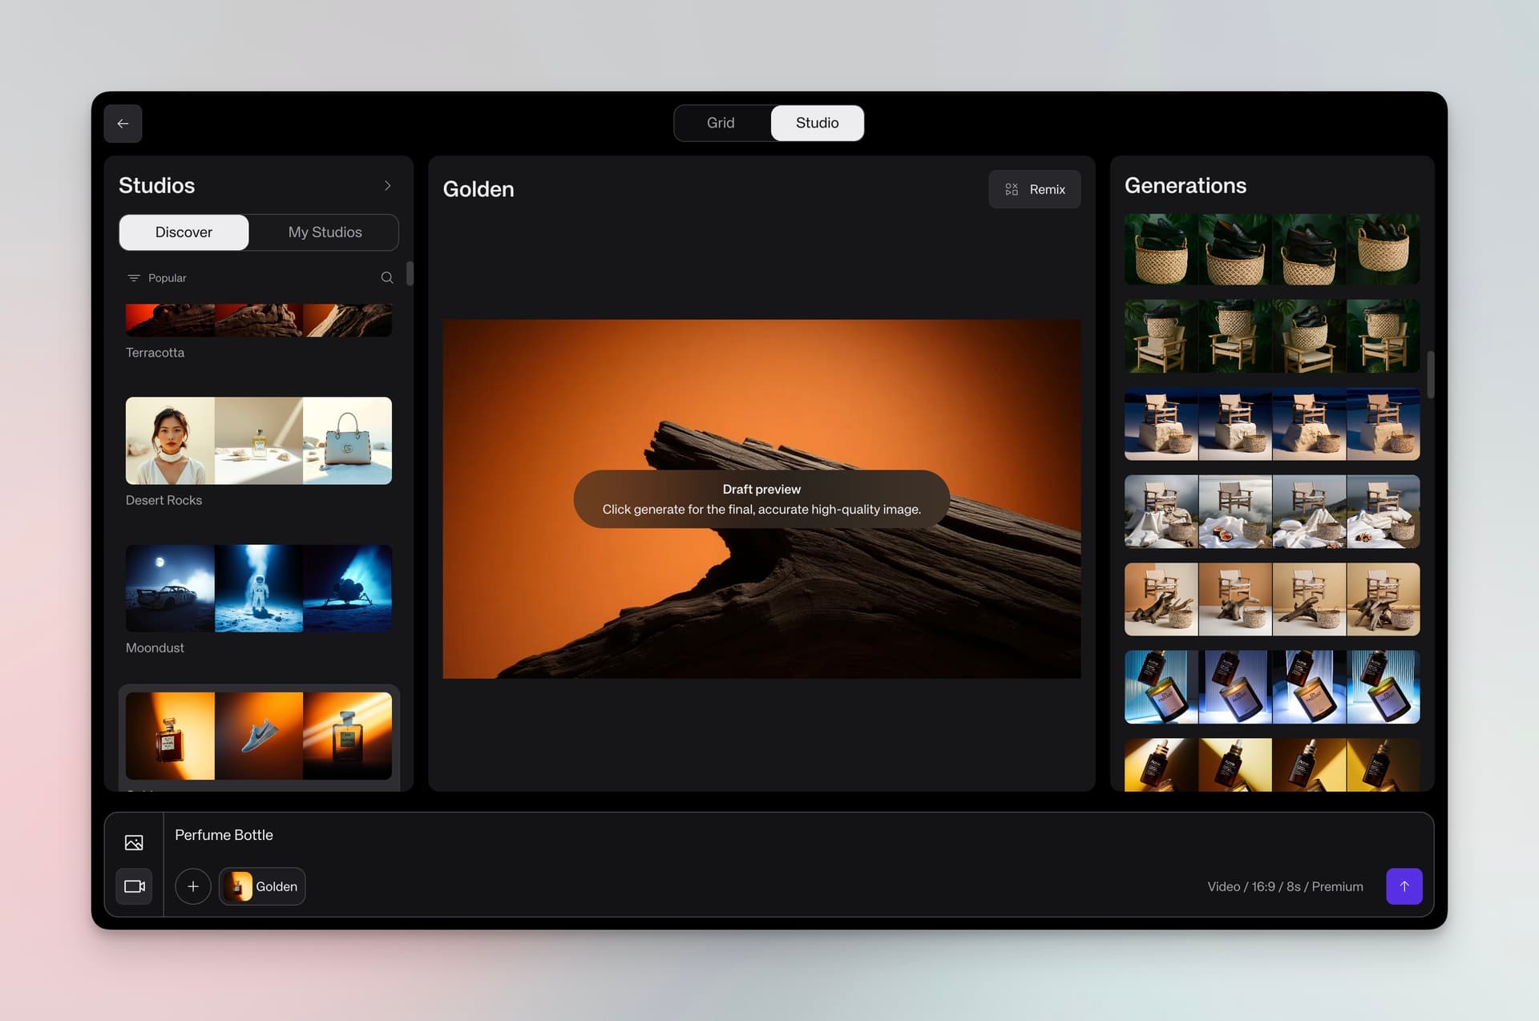Open the chair with driftwood beige generation row
Screen dimensions: 1539x1021
click(1272, 599)
